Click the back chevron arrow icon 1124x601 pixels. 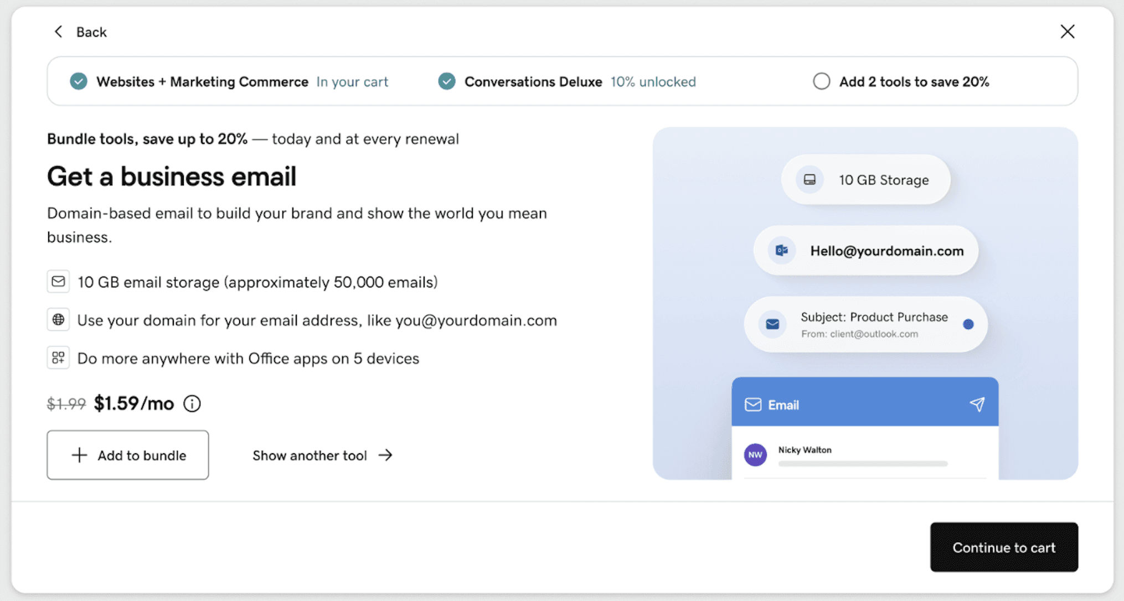(58, 32)
